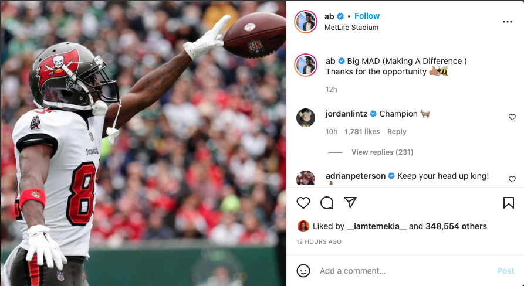Expand View replies (231)
The width and height of the screenshot is (524, 286).
click(383, 152)
